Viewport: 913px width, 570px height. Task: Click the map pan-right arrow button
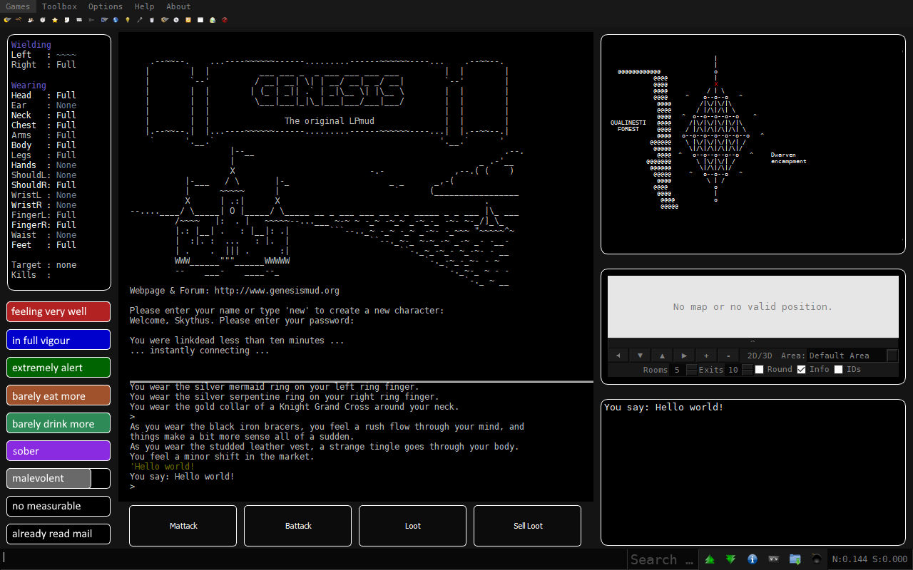(684, 356)
